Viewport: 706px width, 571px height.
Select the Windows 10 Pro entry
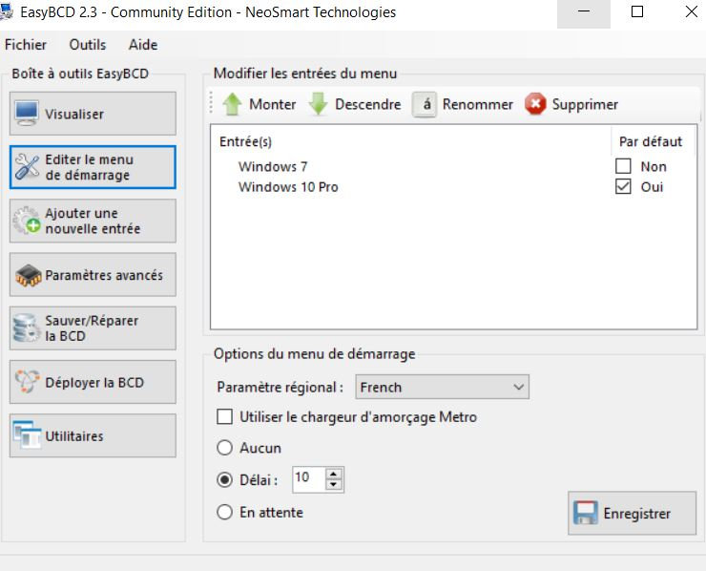[x=288, y=186]
